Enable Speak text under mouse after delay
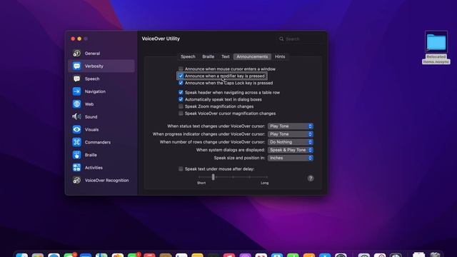Viewport: 457px width, 257px height. click(181, 168)
